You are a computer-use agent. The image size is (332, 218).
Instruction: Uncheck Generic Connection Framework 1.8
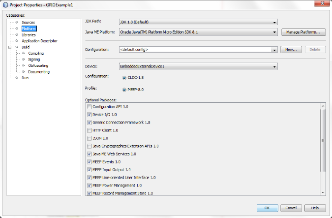(89, 123)
